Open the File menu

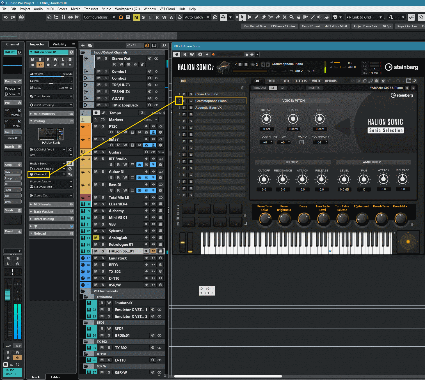point(4,9)
